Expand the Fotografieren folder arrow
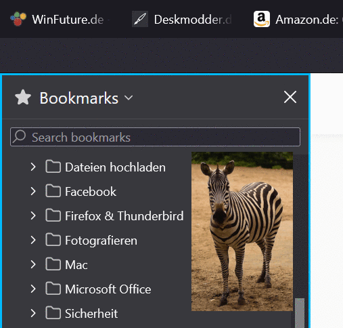343x328 pixels. pyautogui.click(x=33, y=240)
